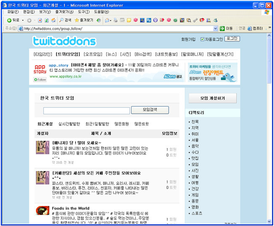Expand the address bar dropdown arrow
This screenshot has width=274, height=226.
pyautogui.click(x=215, y=29)
